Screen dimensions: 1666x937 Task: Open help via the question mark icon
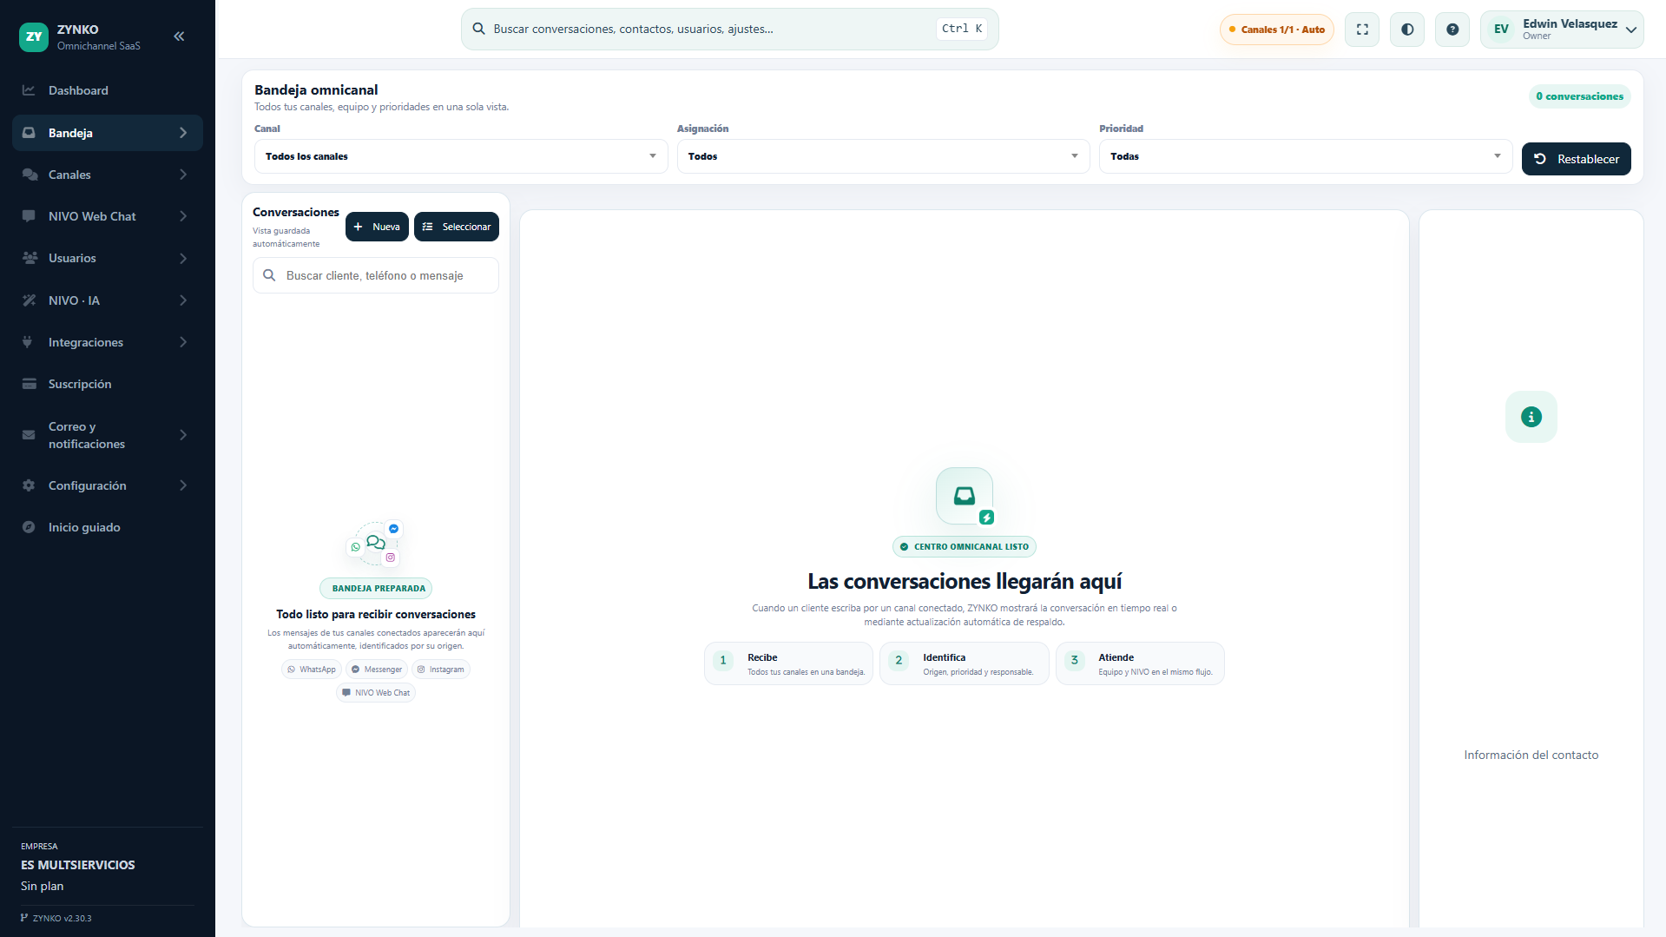tap(1452, 30)
